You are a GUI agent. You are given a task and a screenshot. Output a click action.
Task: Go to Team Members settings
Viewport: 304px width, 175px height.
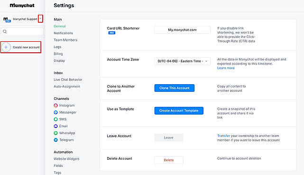(65, 40)
